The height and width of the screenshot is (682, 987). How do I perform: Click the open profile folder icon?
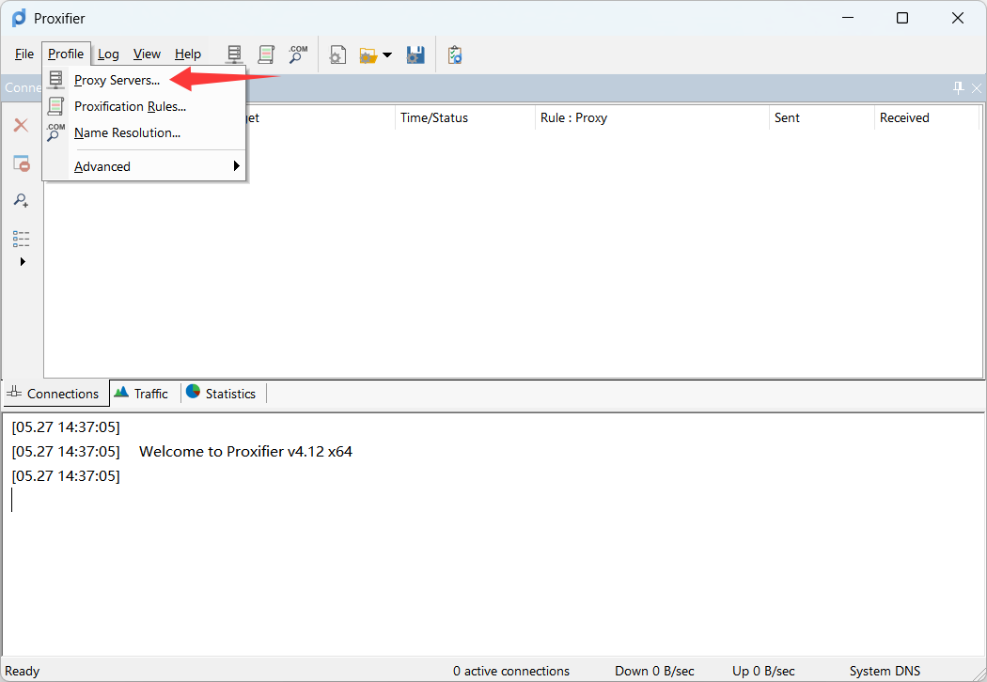click(368, 55)
